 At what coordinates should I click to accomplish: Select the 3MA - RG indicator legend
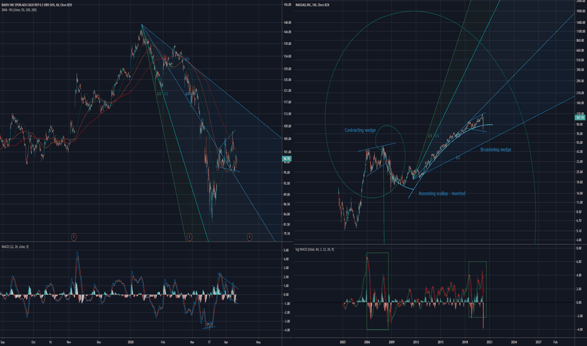point(19,9)
